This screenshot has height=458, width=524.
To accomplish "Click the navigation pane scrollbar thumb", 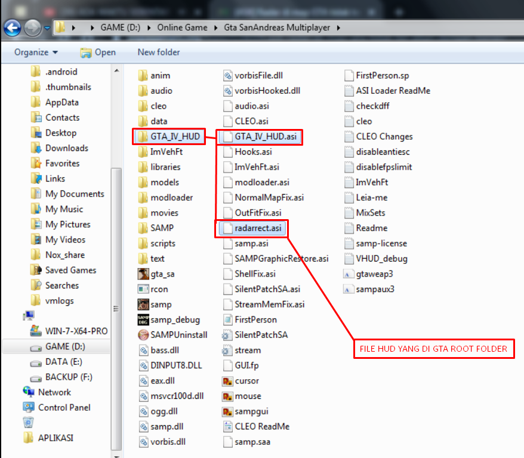I will tap(116, 309).
